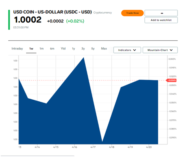Click the 4/17 date axis label
The width and height of the screenshot is (187, 157).
pos(93,147)
